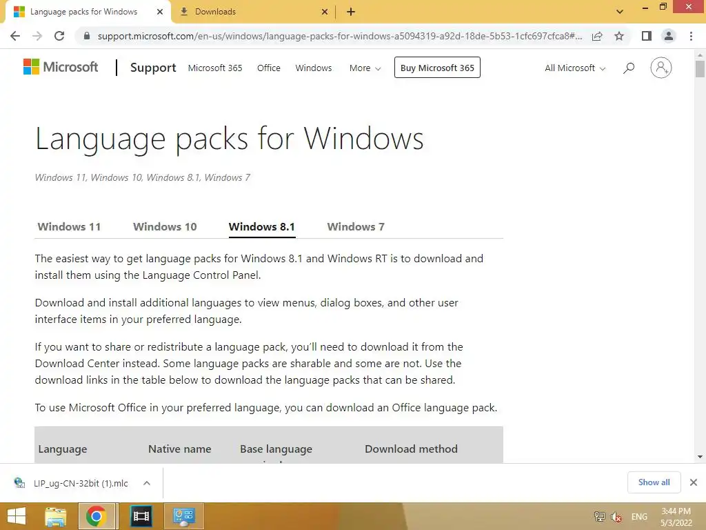Open the Windows nav link
The width and height of the screenshot is (706, 530).
pos(314,68)
